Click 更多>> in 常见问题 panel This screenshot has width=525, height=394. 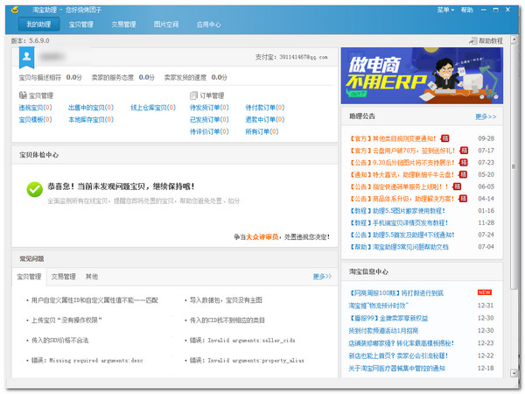tap(322, 277)
